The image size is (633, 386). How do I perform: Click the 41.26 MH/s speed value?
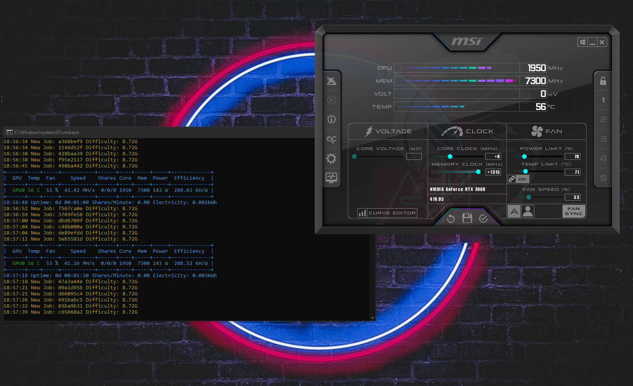pyautogui.click(x=79, y=263)
